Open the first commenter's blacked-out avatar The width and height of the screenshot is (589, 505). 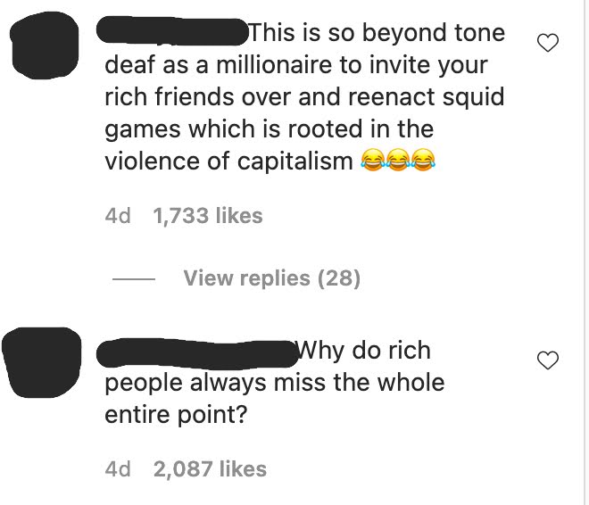tap(45, 46)
